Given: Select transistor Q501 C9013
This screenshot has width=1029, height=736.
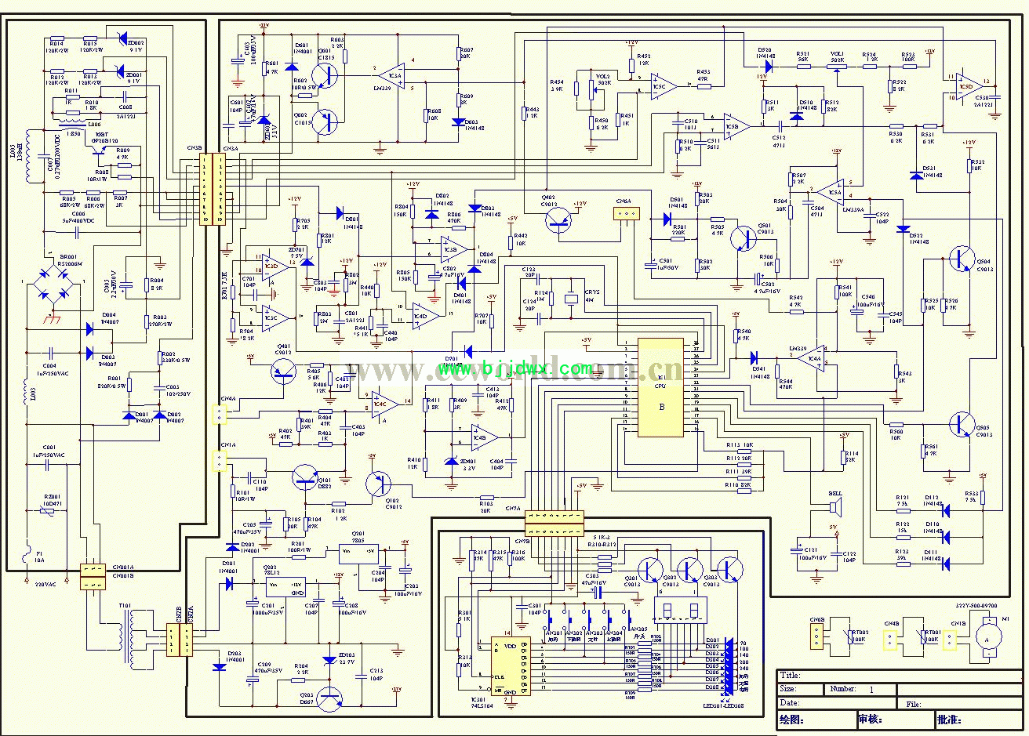Looking at the screenshot, I should 743,237.
